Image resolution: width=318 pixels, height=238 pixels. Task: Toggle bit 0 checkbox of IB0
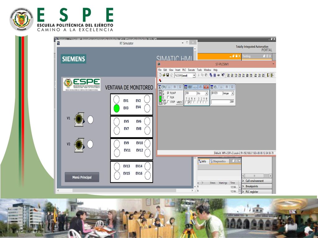pyautogui.click(x=207, y=102)
